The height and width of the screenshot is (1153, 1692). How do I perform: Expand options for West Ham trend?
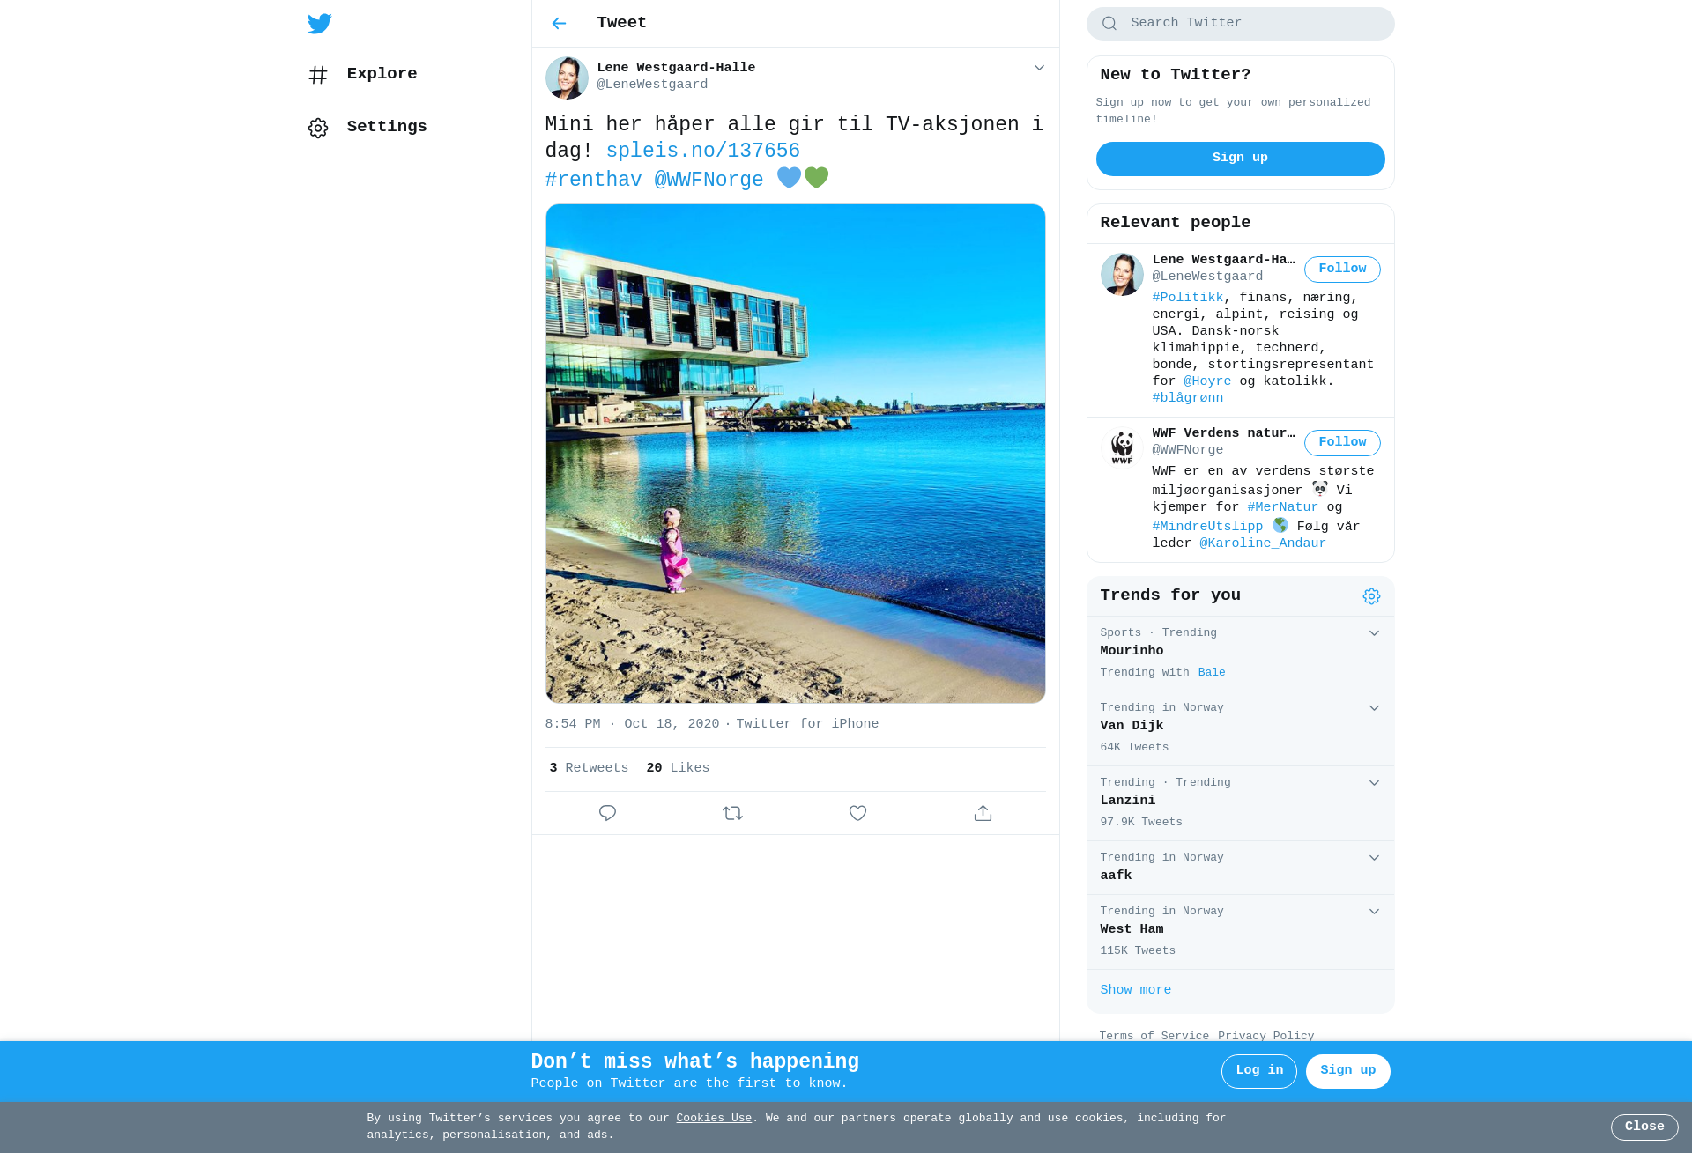[x=1374, y=912]
